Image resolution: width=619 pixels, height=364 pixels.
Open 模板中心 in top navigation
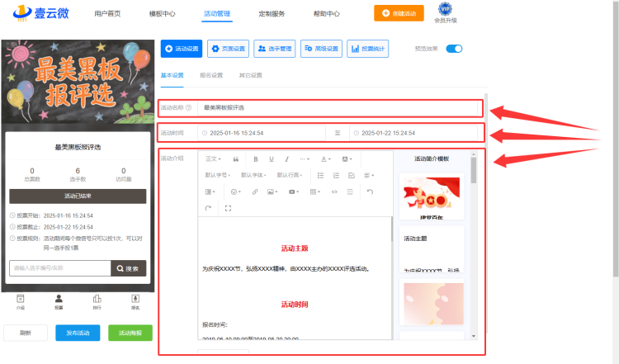point(163,14)
